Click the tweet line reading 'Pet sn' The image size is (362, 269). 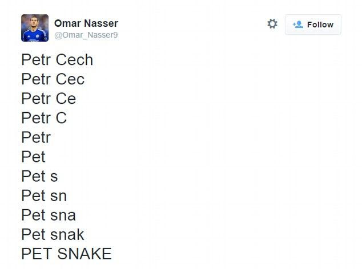[44, 195]
